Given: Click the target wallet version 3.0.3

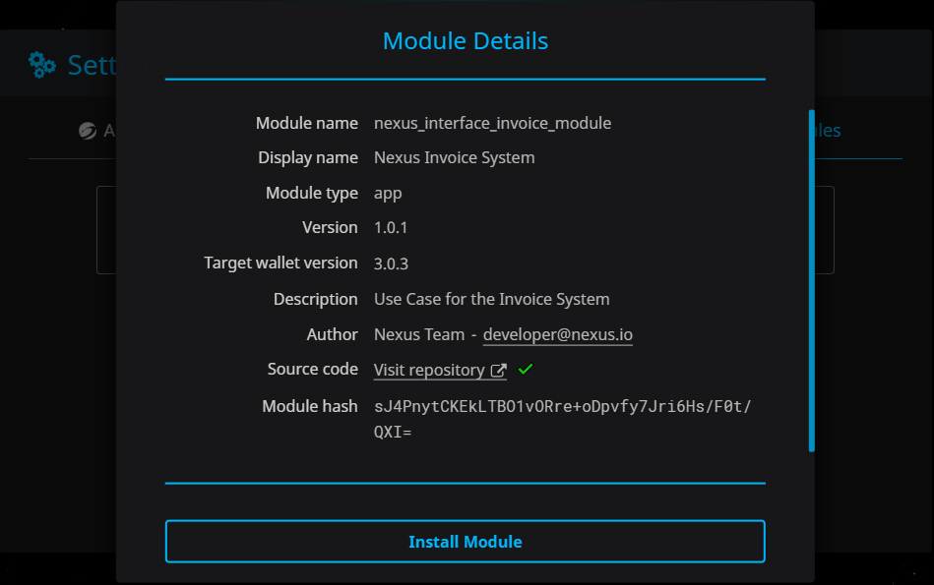Looking at the screenshot, I should [391, 263].
